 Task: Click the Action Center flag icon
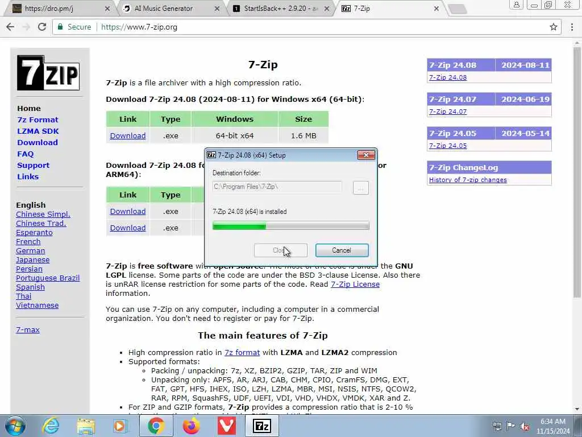511,426
